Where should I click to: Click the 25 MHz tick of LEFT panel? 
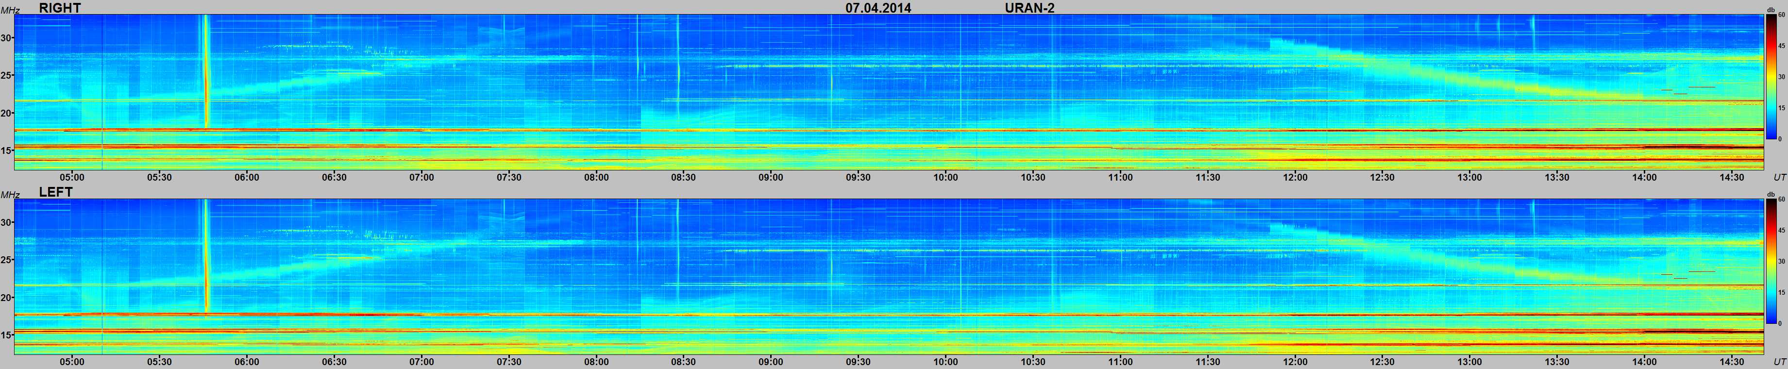tap(7, 260)
